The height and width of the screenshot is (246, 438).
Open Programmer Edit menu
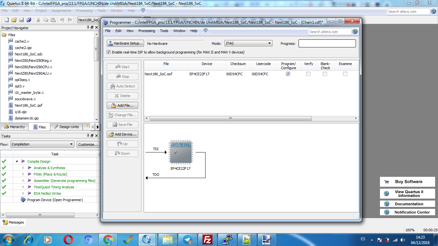pos(118,31)
